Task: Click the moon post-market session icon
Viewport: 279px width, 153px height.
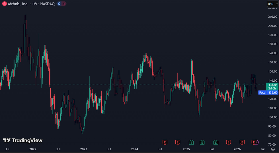Action: tap(59, 4)
